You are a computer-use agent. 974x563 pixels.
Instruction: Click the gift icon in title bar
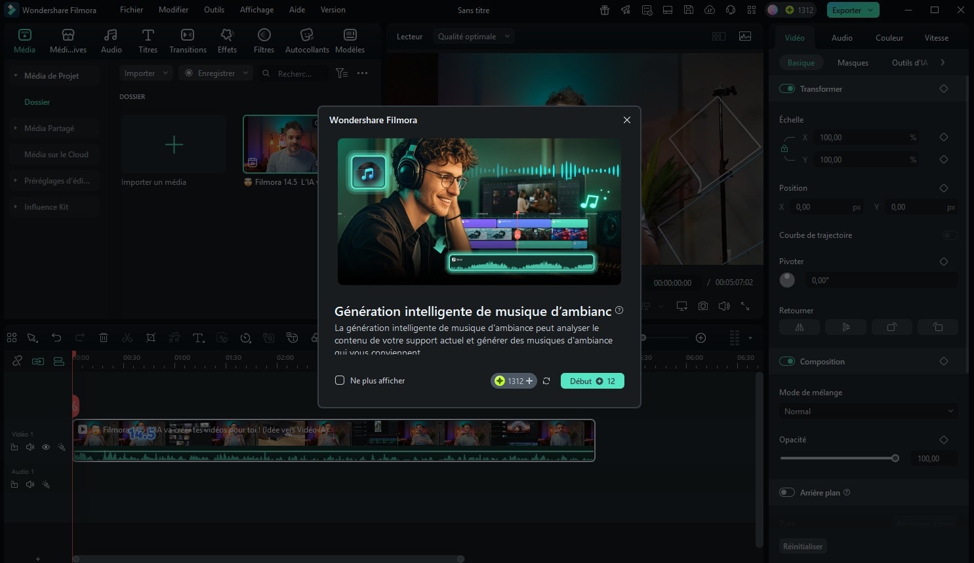605,10
